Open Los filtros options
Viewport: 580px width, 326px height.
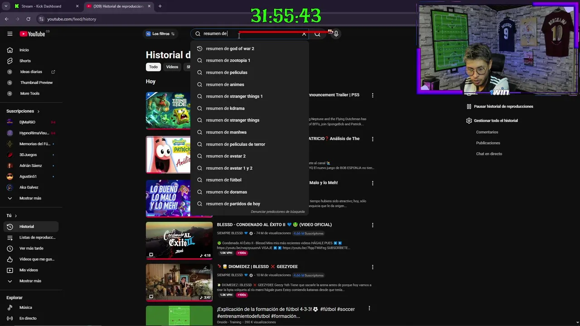point(160,34)
